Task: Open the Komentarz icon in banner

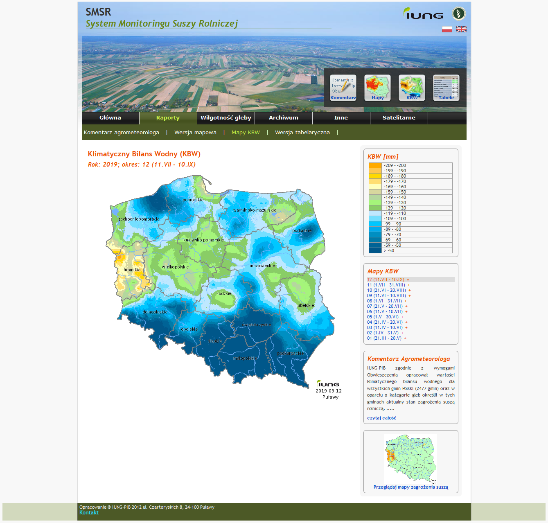Action: coord(343,87)
